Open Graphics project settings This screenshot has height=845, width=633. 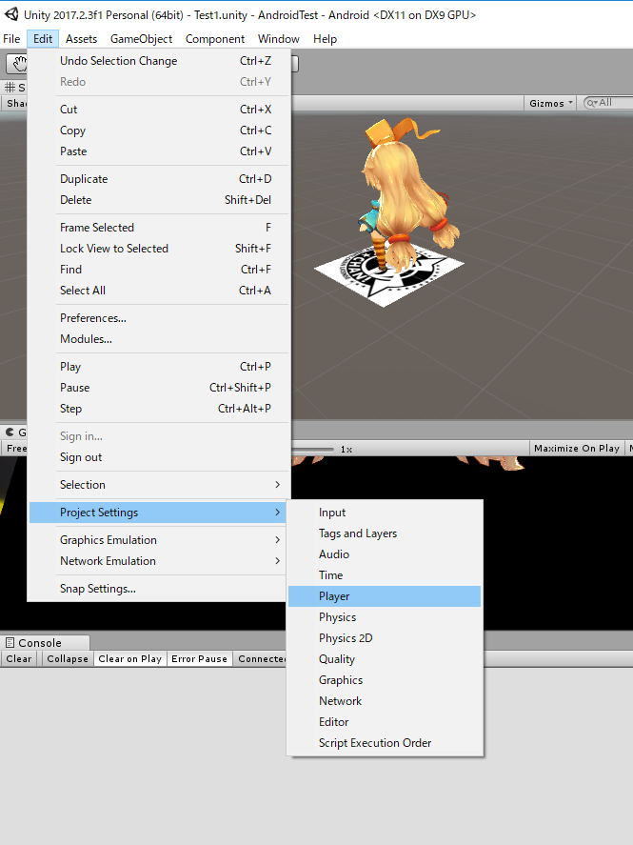click(385, 680)
